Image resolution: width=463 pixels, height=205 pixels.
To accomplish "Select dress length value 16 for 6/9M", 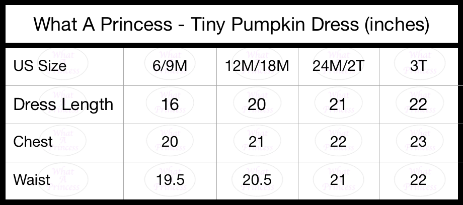I will (x=170, y=105).
